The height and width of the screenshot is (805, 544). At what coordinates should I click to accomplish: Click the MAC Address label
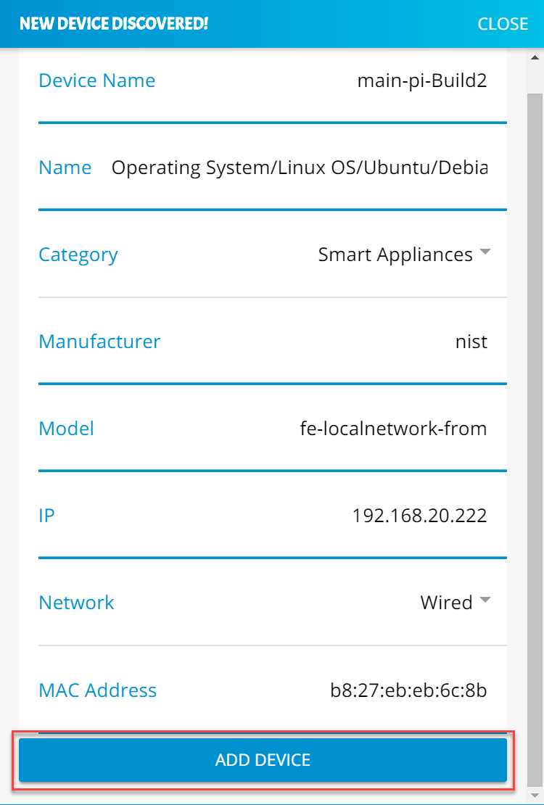[98, 690]
